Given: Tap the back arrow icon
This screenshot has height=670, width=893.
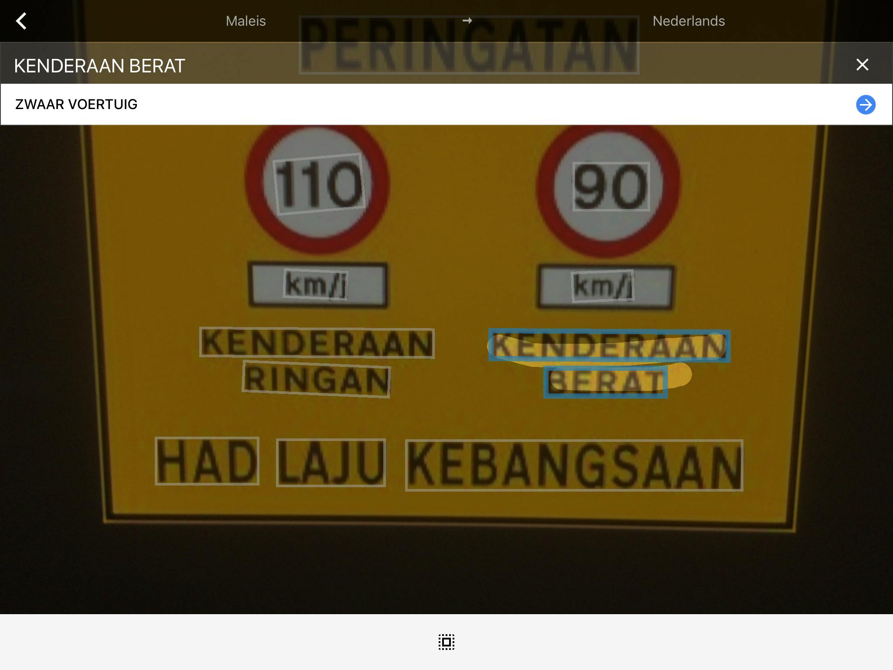Looking at the screenshot, I should [21, 21].
